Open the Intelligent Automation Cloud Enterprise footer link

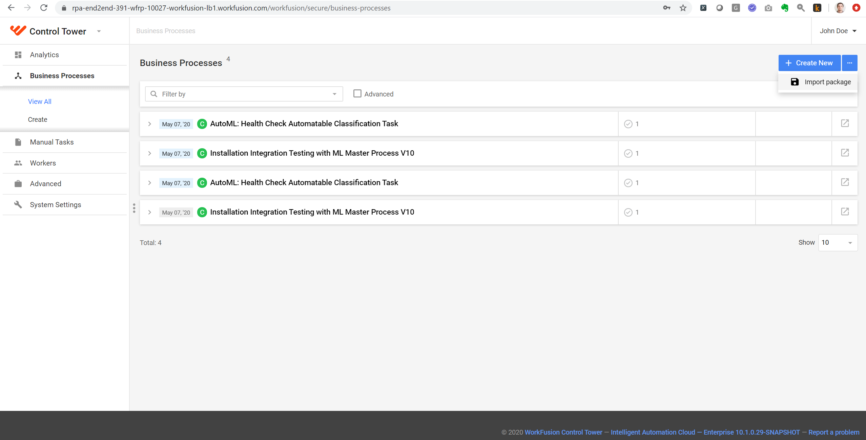[705, 432]
